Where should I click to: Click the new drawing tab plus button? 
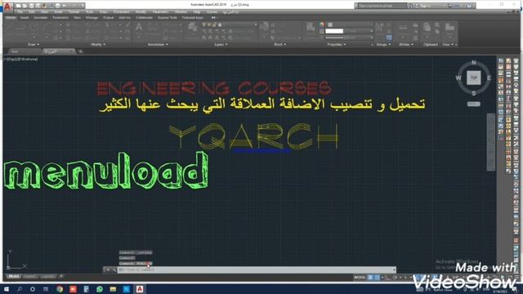[80, 51]
